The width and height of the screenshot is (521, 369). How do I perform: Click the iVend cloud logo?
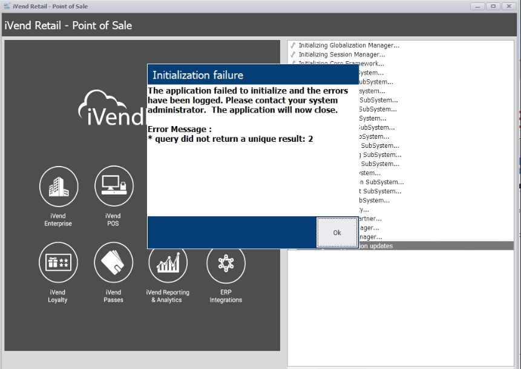(x=112, y=108)
